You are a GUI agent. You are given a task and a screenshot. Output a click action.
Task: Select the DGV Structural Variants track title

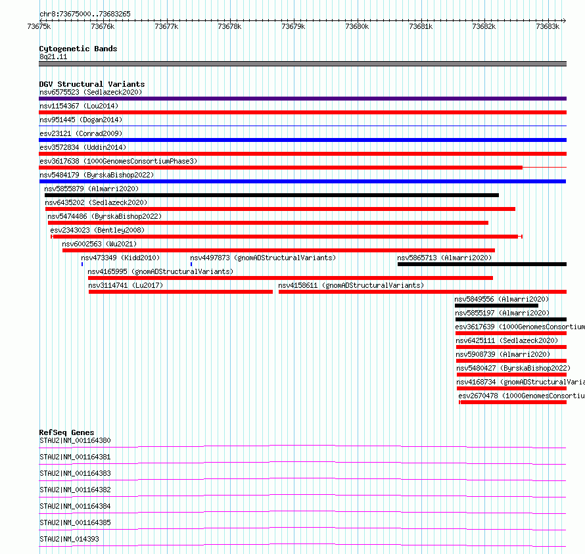[x=92, y=84]
